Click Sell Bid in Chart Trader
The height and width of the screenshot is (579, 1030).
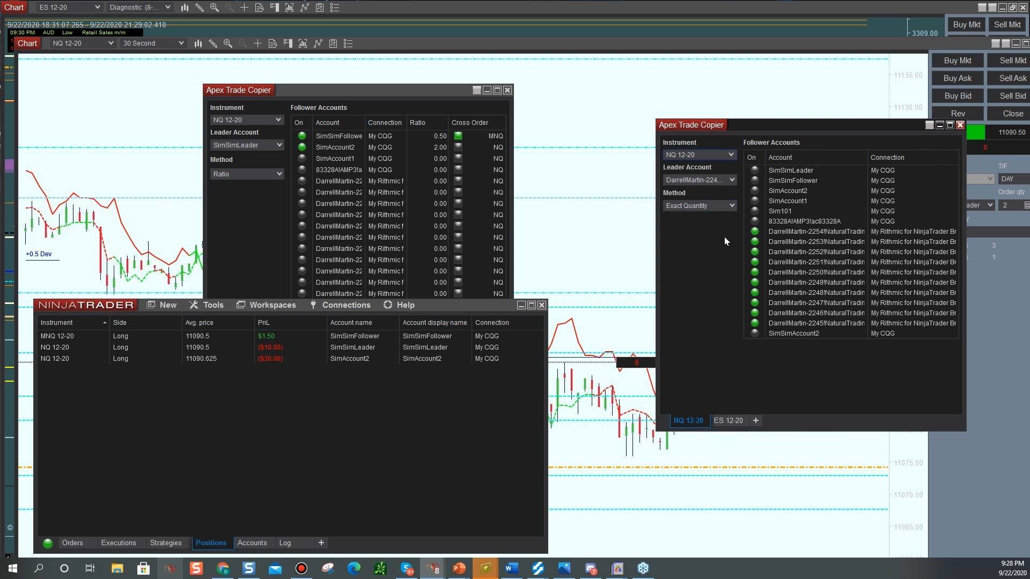tap(1009, 96)
